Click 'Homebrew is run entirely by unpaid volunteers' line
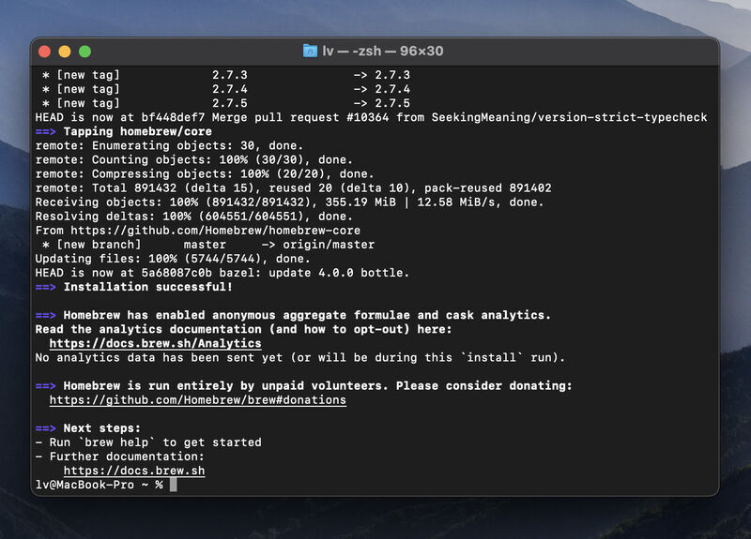 303,385
